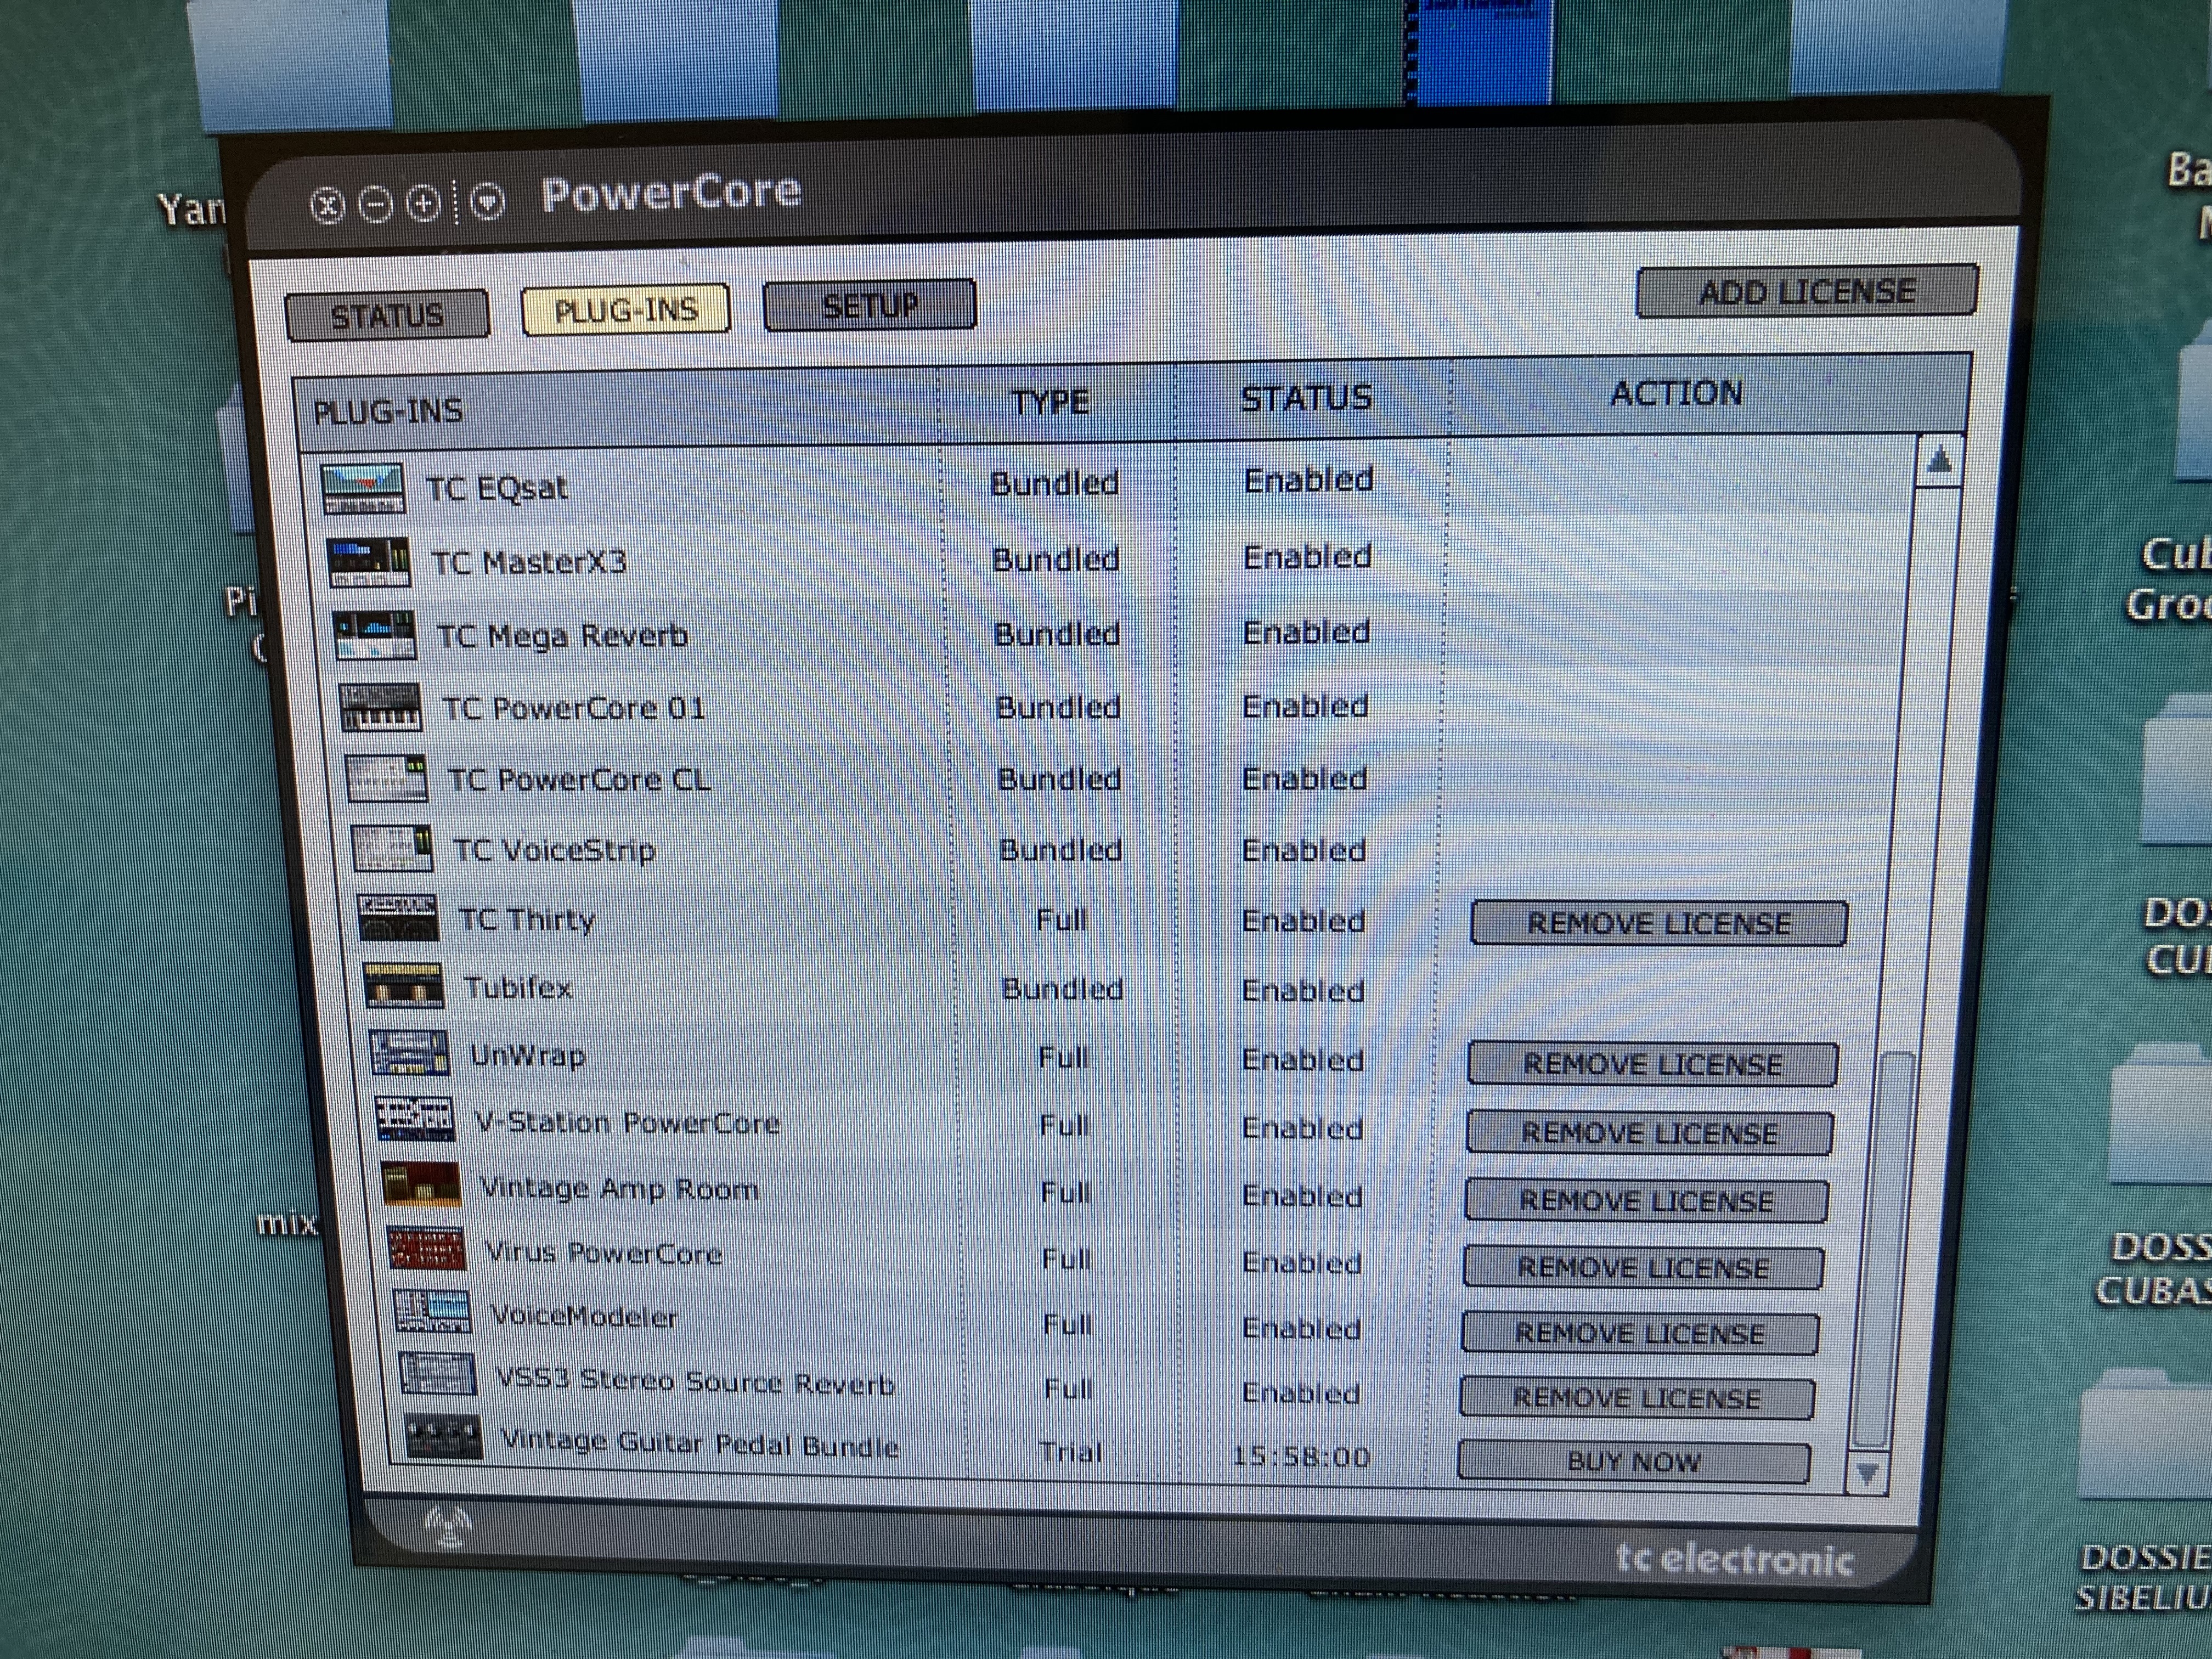The image size is (2212, 1659).
Task: Click the Vintage Guitar Pedal Bundle icon
Action: tap(443, 1437)
